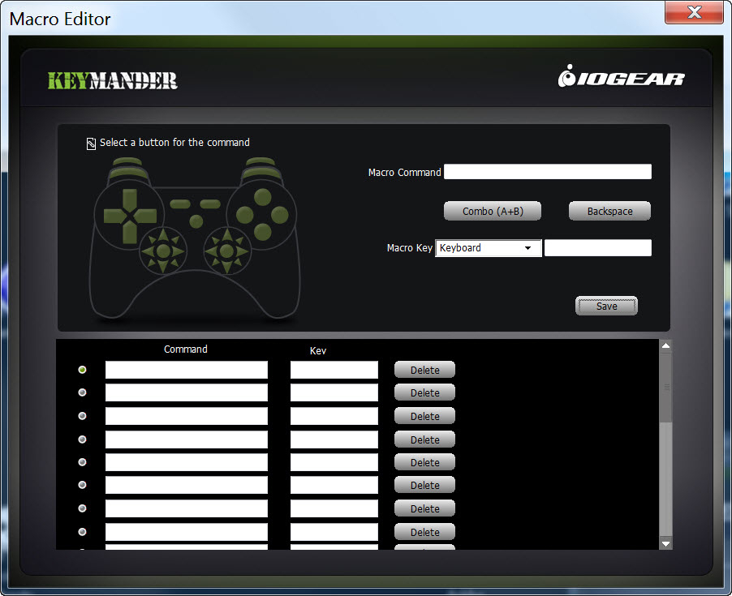Click the second row Command field

(187, 392)
